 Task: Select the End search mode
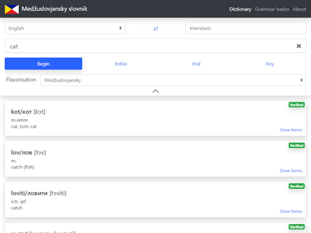[x=196, y=64]
